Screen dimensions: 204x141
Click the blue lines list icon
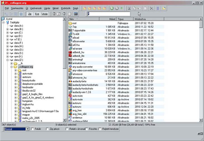pyautogui.click(x=158, y=8)
